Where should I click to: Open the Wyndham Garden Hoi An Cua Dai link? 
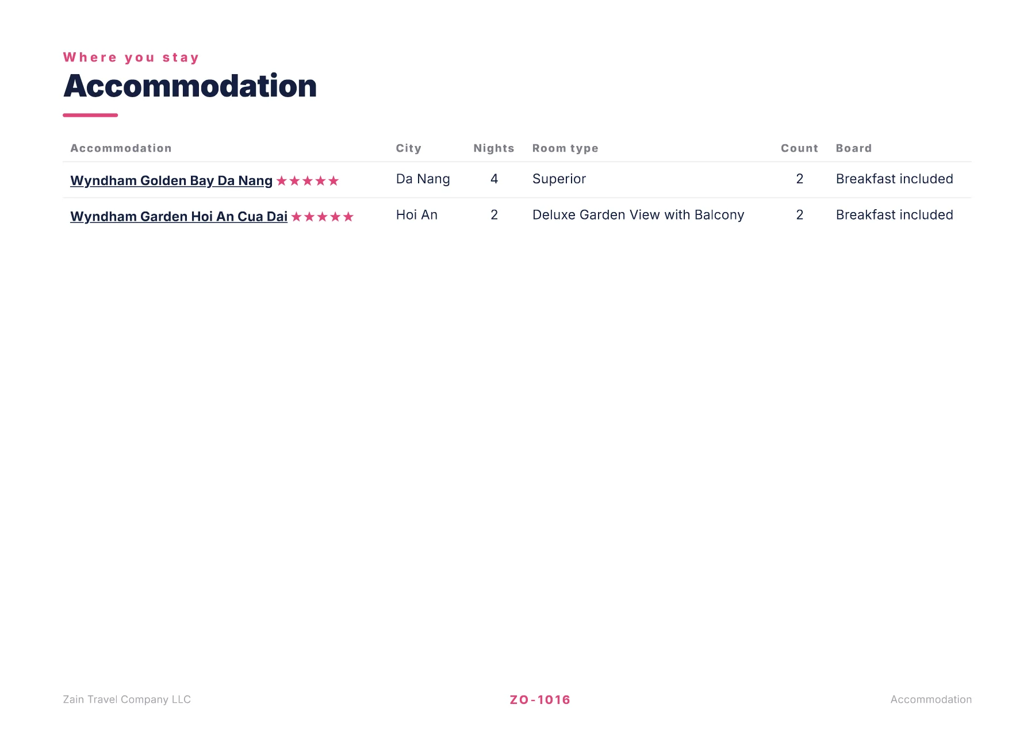click(x=179, y=217)
